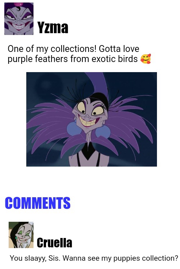Click the 'purple feathers from exotic birds' line
180x269 pixels.
click(x=72, y=59)
